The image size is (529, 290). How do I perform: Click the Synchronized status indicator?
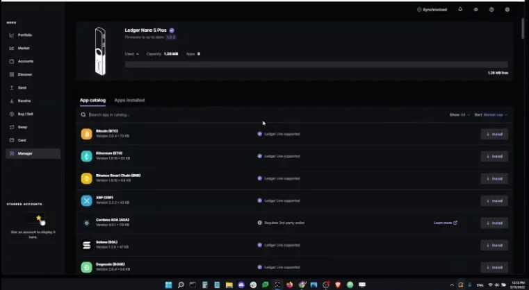432,10
